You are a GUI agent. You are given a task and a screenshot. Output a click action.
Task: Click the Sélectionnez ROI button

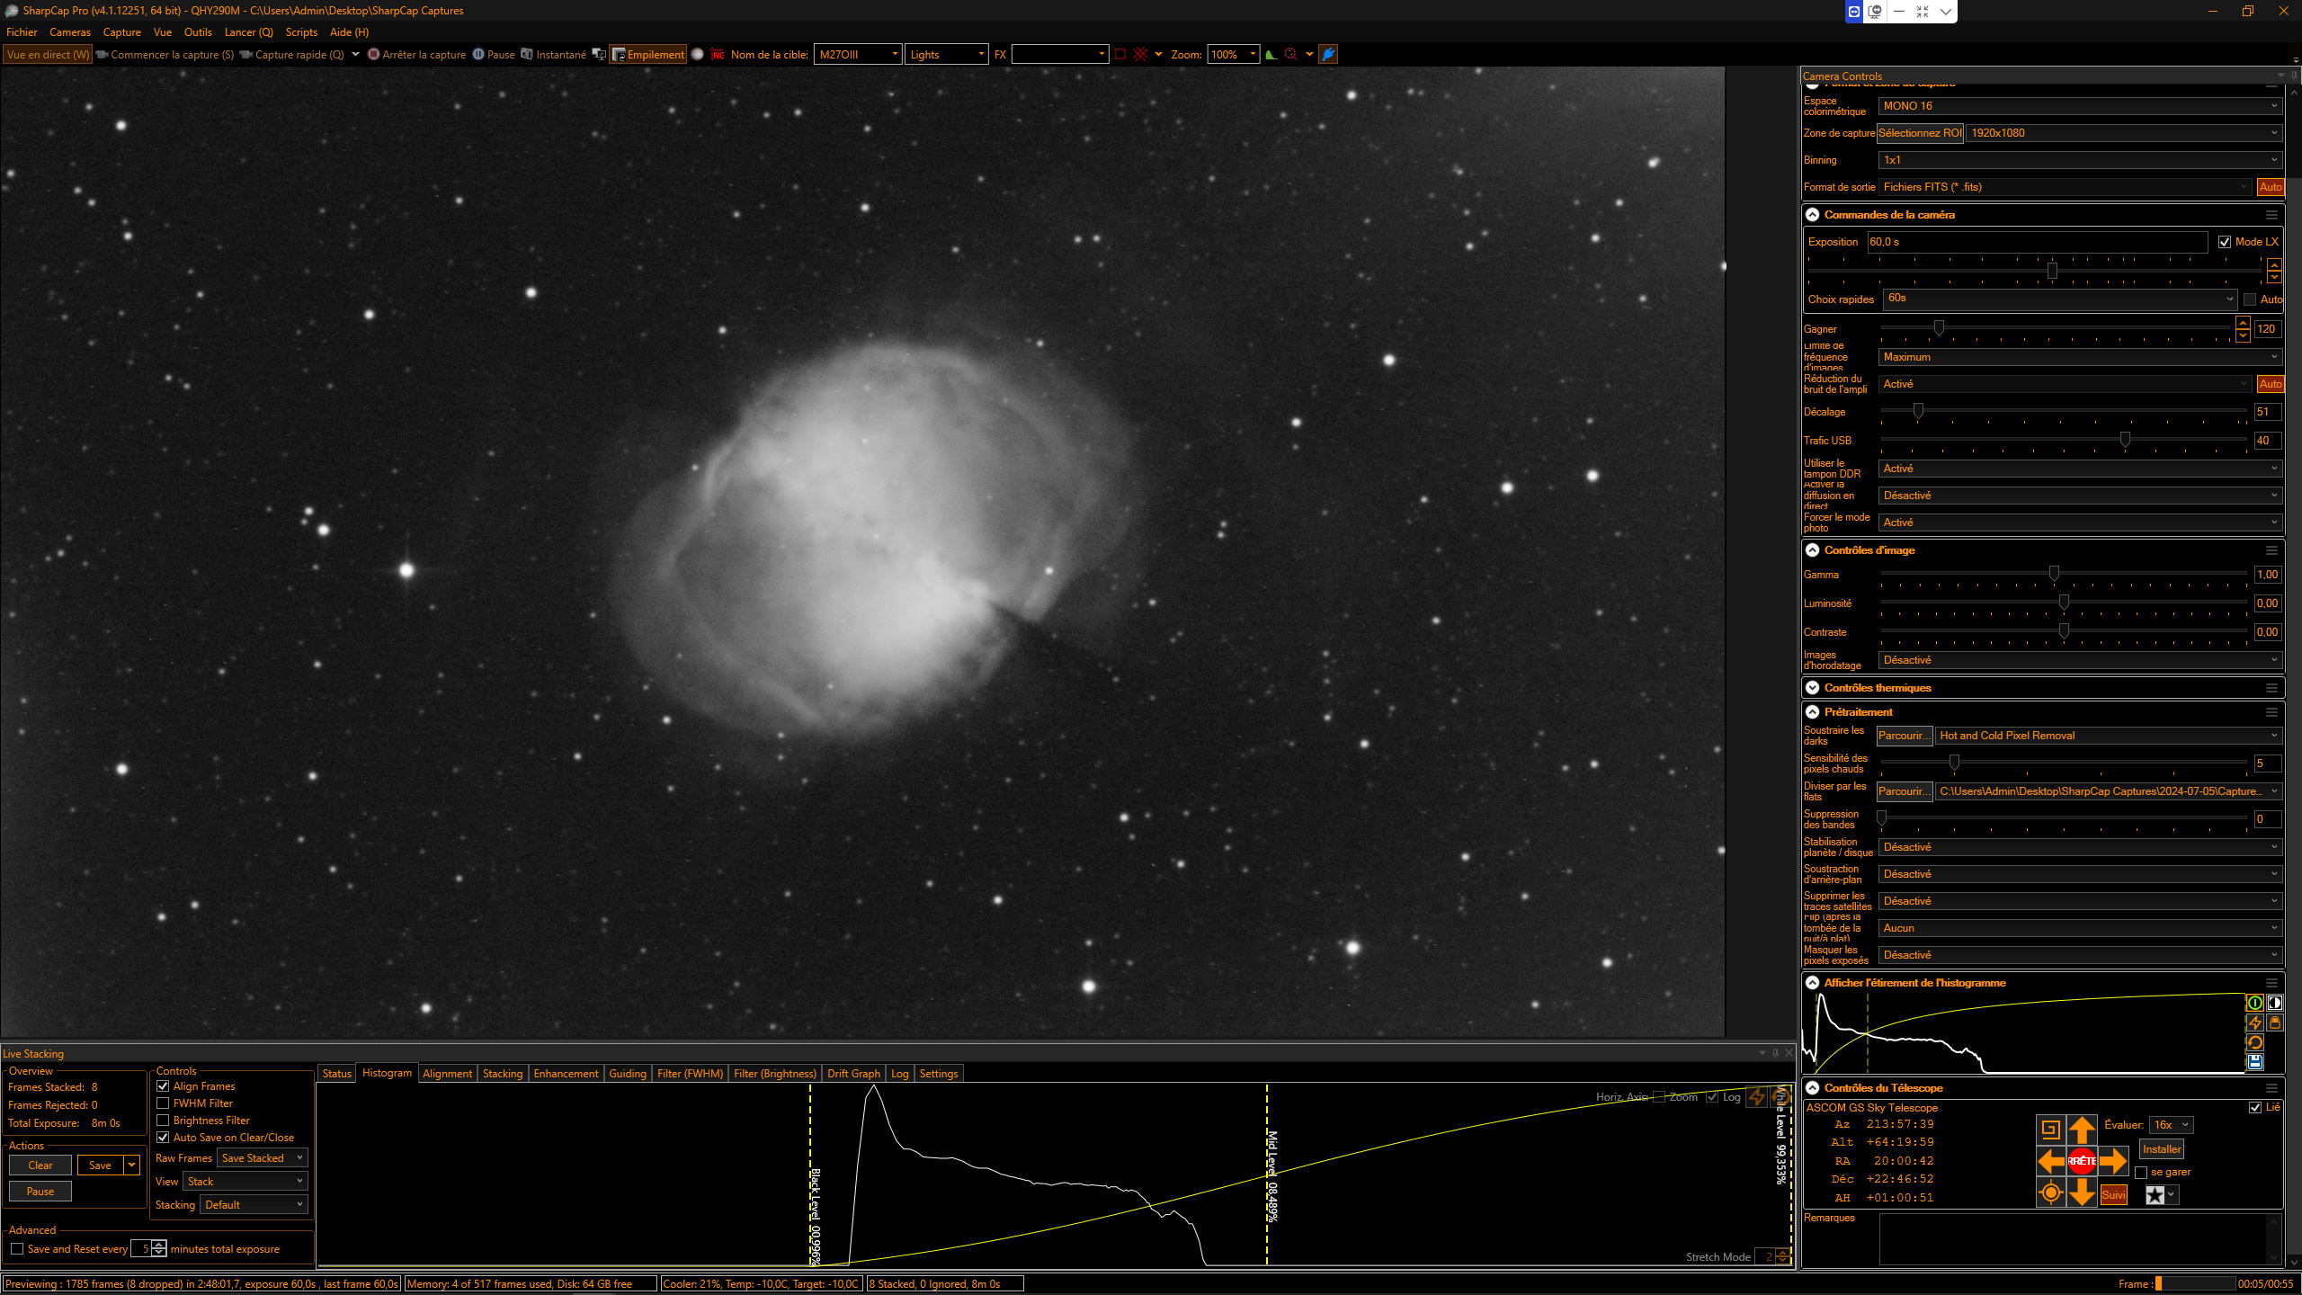pos(1920,133)
